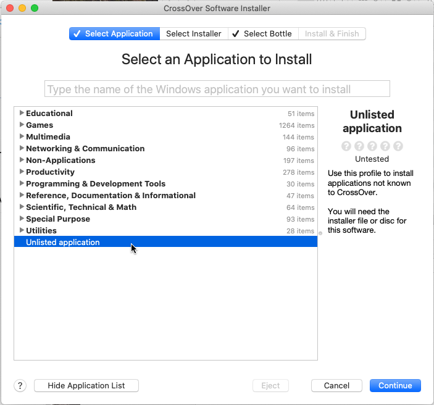434x405 pixels.
Task: Expand Programming & Development Tools triangle
Action: [22, 183]
